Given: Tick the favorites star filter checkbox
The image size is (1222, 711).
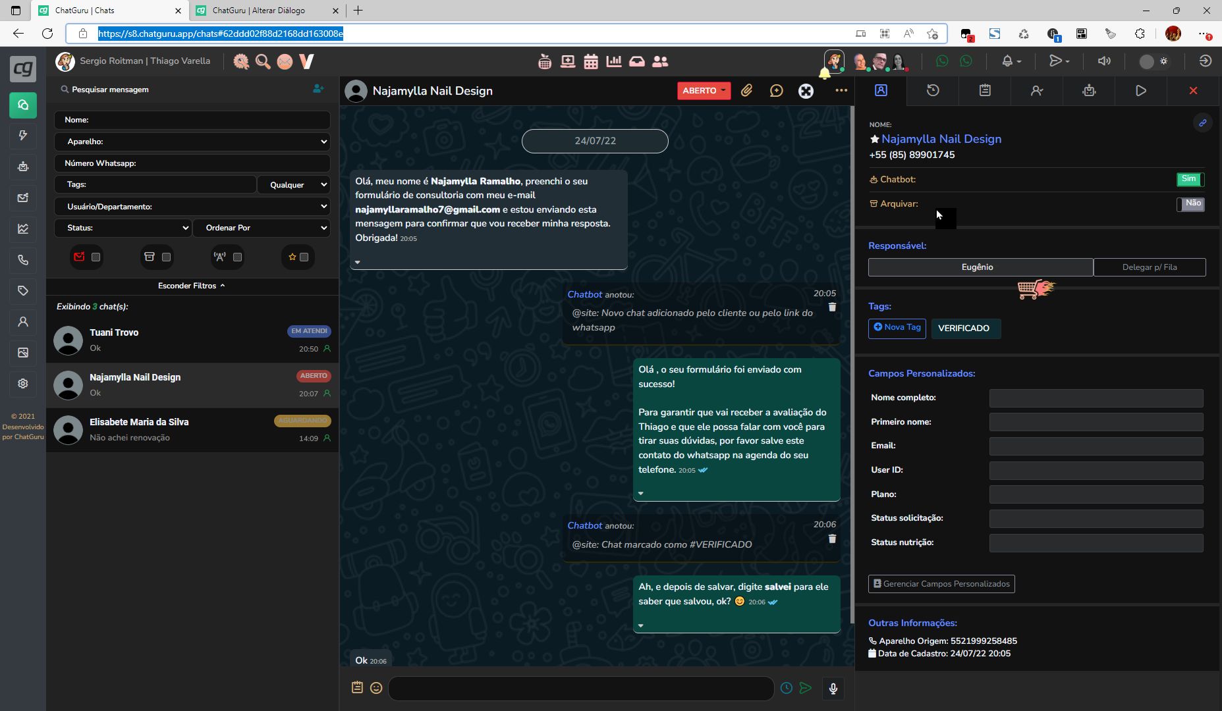Looking at the screenshot, I should (x=304, y=257).
